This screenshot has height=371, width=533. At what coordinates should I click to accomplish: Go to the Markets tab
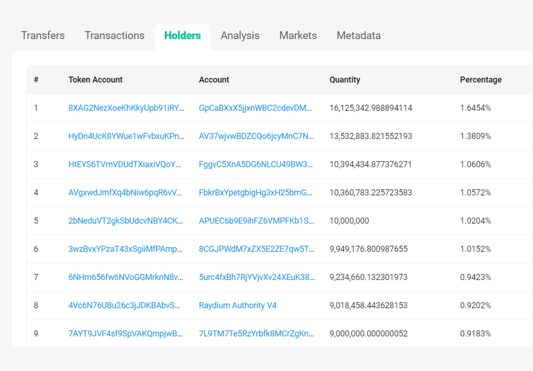pyautogui.click(x=298, y=36)
